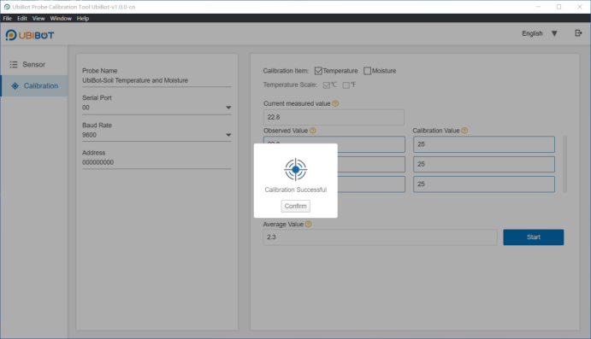
Task: Enable the Moisture calibration checkbox
Action: tap(367, 71)
